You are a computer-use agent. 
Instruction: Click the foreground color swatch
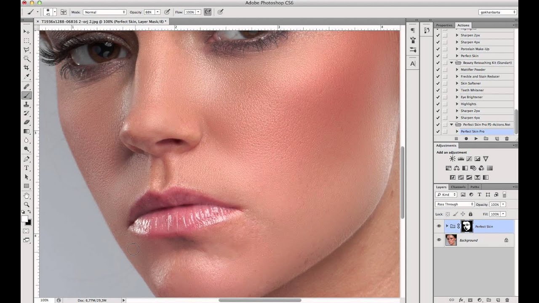click(x=25, y=219)
